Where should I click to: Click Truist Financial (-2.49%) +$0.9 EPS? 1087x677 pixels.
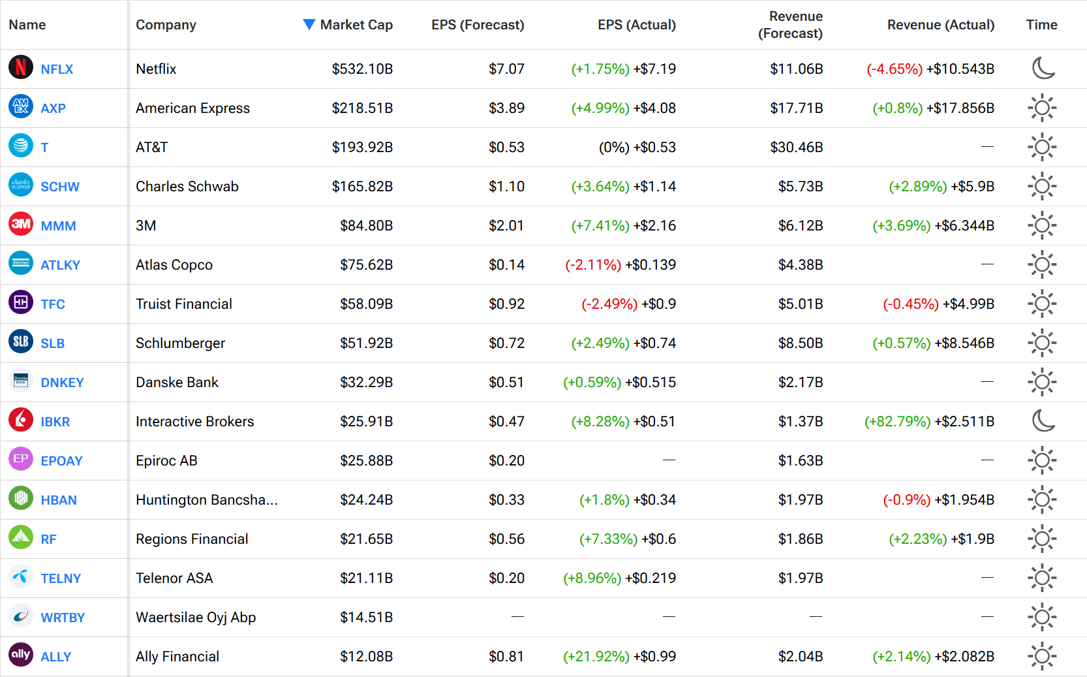[628, 304]
